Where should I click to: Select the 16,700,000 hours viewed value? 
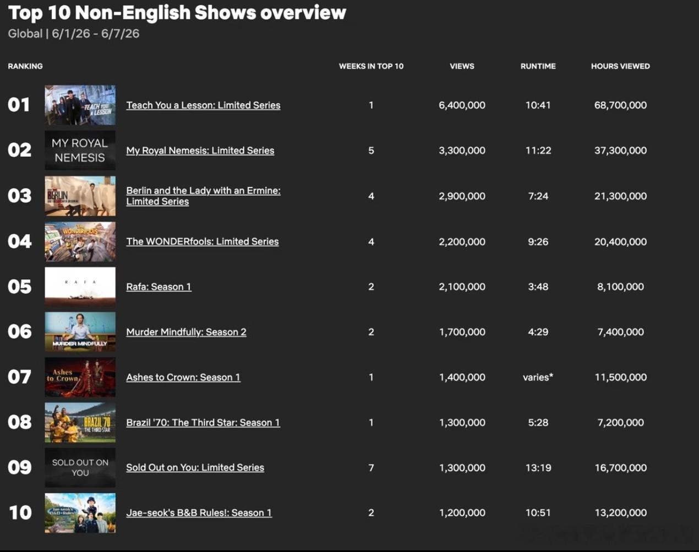tap(620, 467)
